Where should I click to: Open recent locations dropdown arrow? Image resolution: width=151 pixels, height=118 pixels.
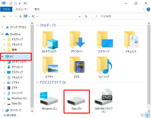pyautogui.click(x=16, y=16)
